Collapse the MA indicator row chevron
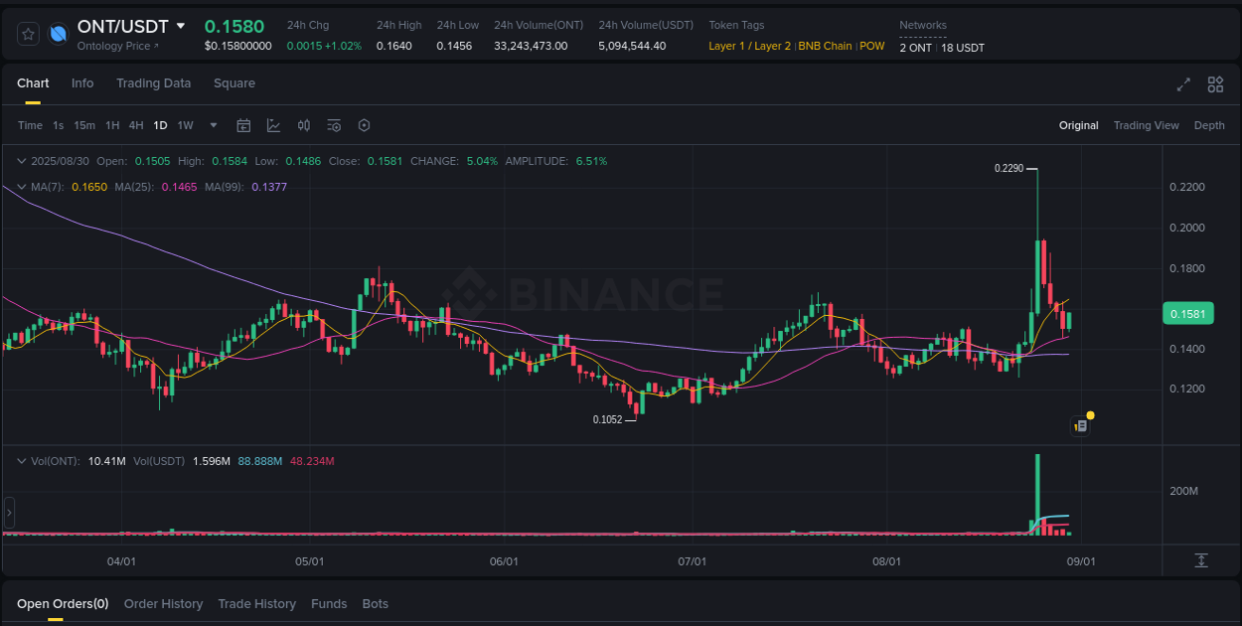This screenshot has width=1242, height=626. point(22,186)
